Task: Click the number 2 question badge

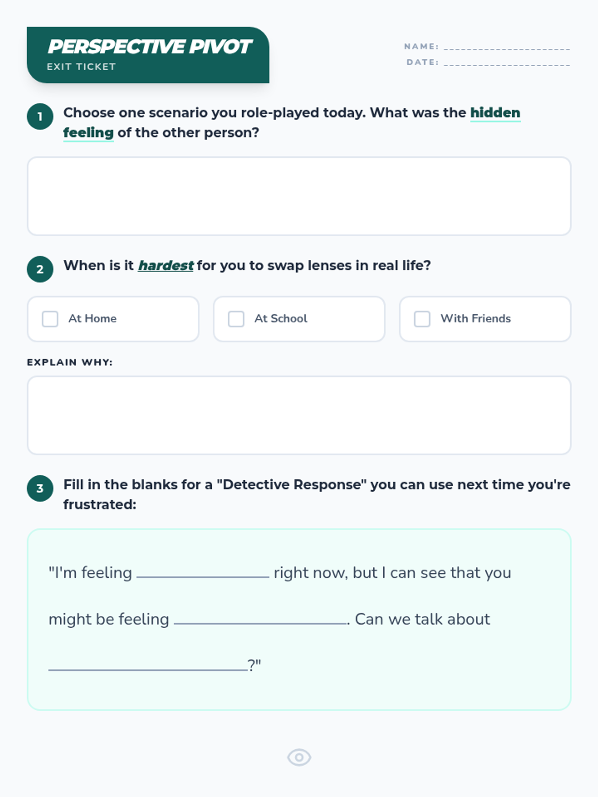Action: tap(40, 269)
